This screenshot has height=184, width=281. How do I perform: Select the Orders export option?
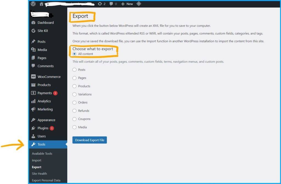(x=74, y=103)
